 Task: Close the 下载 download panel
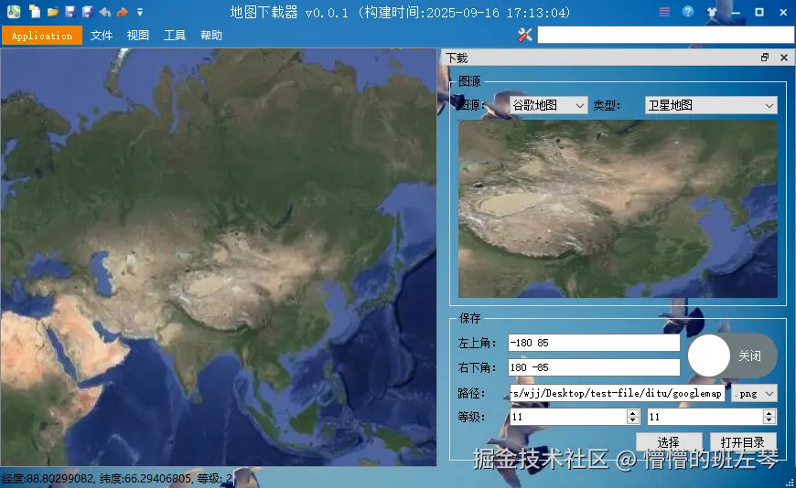pos(784,58)
